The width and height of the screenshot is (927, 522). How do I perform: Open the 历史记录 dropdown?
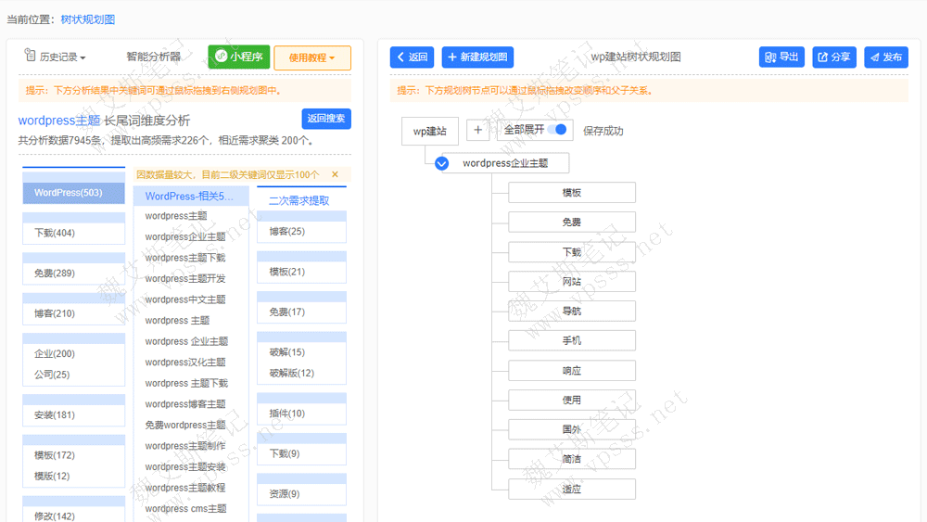coord(56,57)
